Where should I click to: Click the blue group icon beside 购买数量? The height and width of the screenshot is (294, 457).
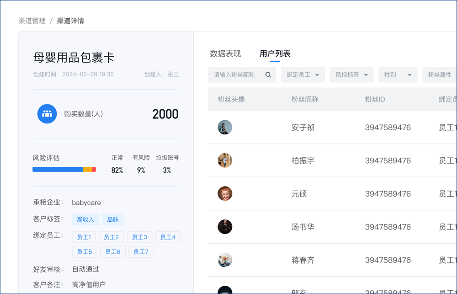[47, 114]
